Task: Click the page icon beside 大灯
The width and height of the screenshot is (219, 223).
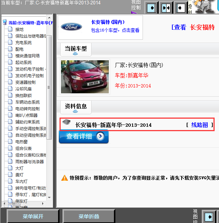Action: click(x=10, y=168)
